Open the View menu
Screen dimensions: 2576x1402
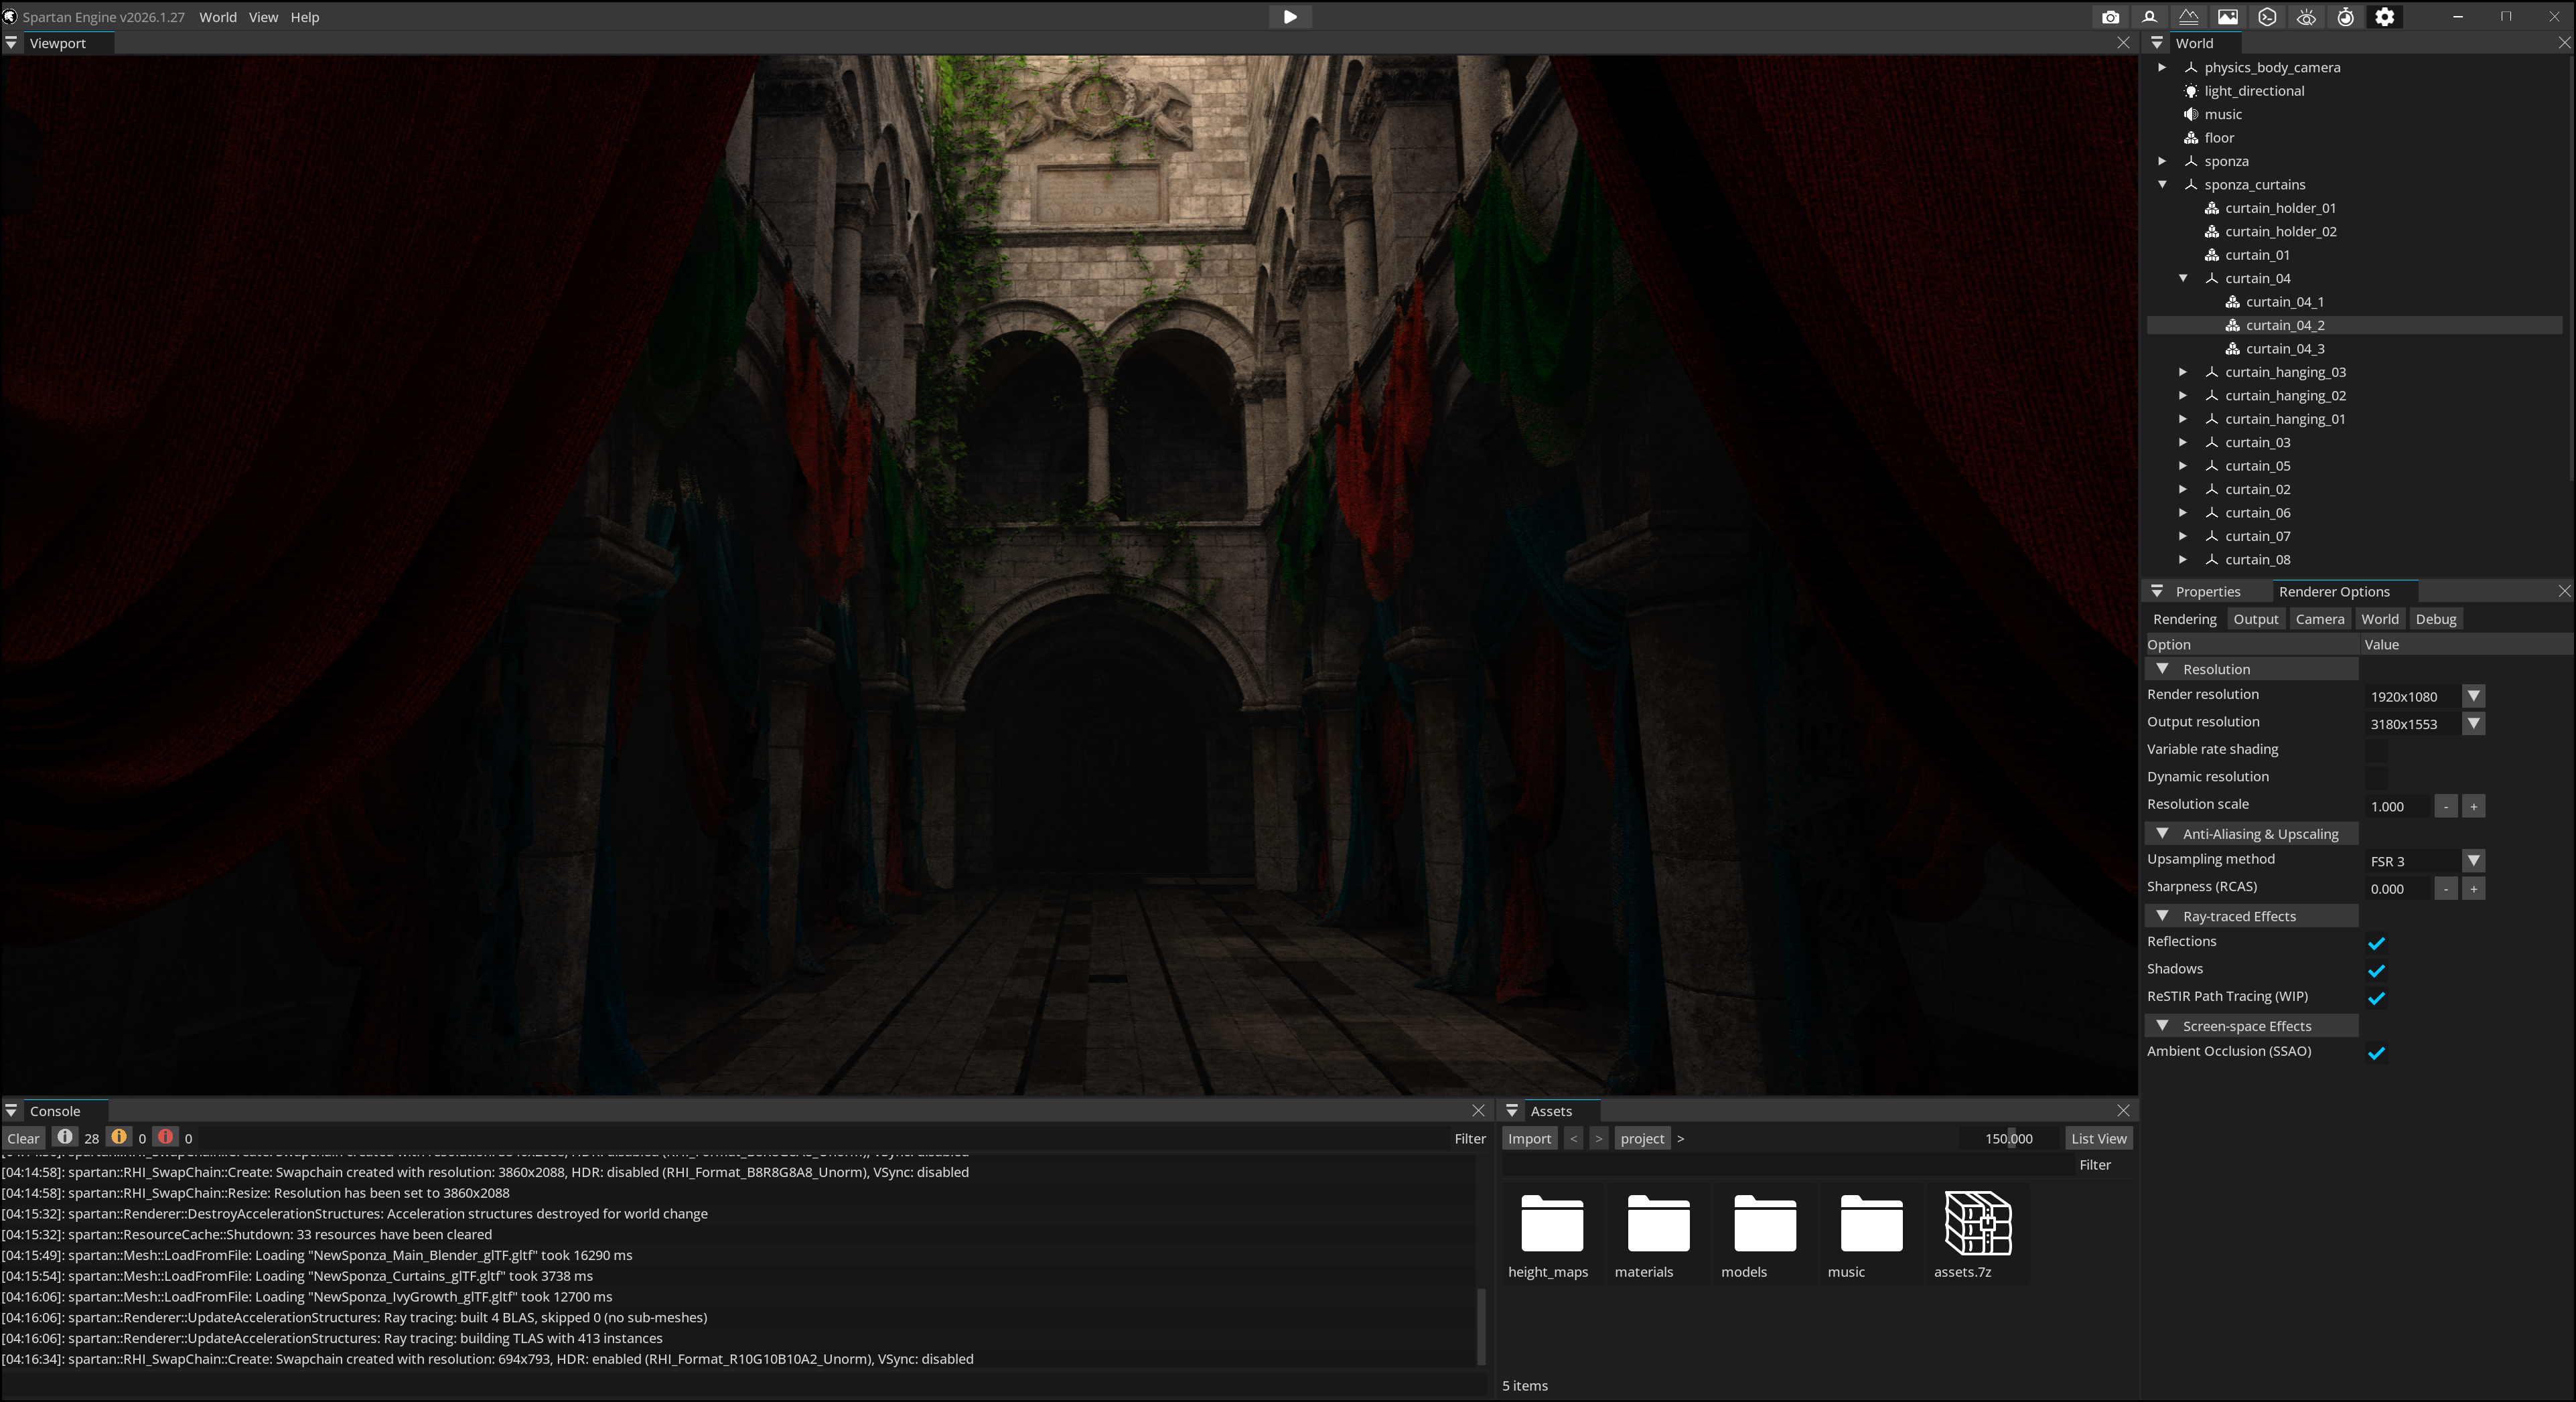(263, 17)
